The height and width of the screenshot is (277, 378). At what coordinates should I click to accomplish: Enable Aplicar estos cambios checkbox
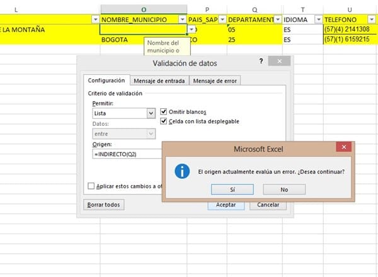click(92, 186)
